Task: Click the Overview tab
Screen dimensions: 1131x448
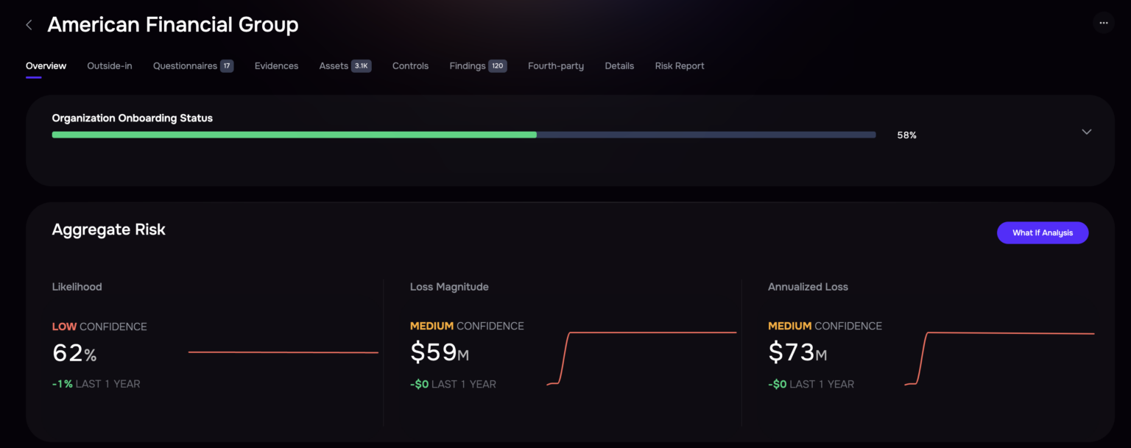Action: [x=46, y=66]
